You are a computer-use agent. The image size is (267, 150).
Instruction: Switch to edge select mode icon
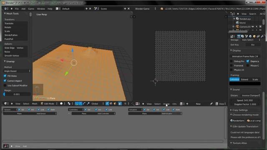tap(111, 104)
